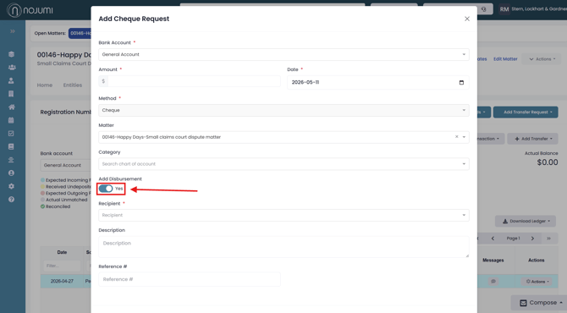Open the help question mark icon in the sidebar

11,200
